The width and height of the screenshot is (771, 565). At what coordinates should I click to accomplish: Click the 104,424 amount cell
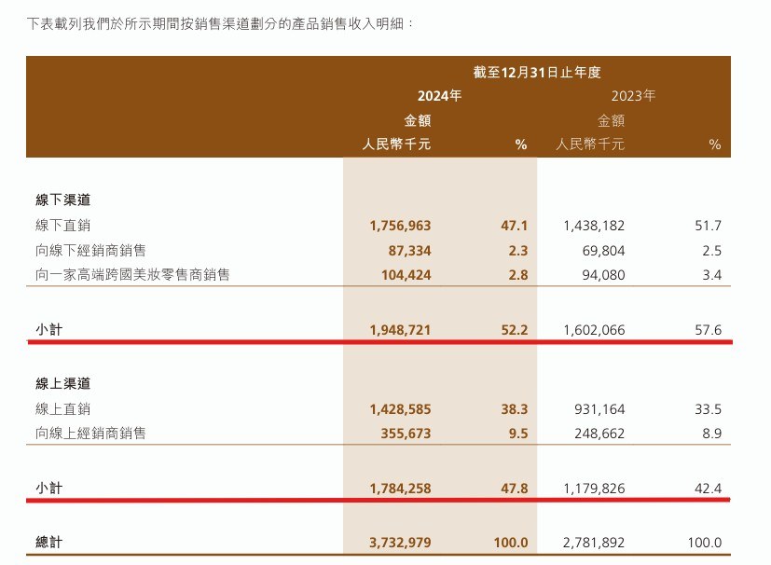(405, 274)
